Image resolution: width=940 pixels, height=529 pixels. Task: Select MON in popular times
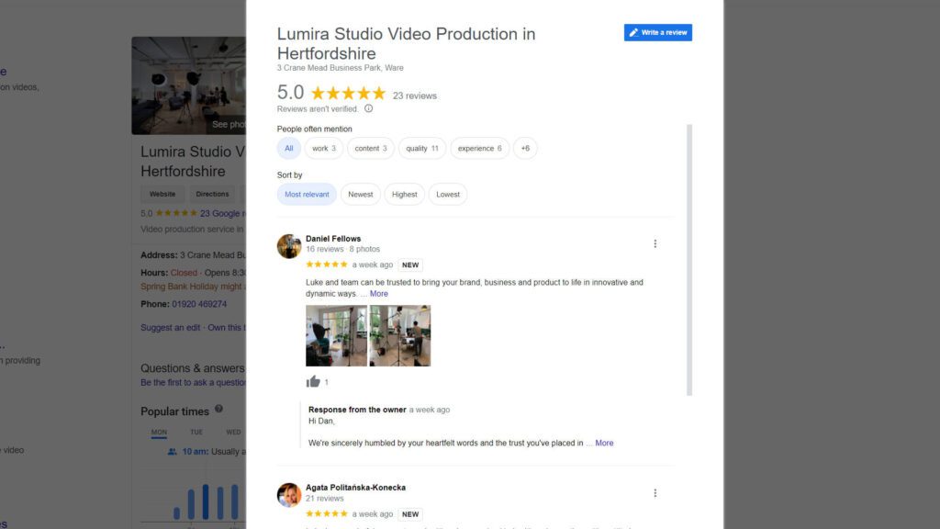pos(159,433)
